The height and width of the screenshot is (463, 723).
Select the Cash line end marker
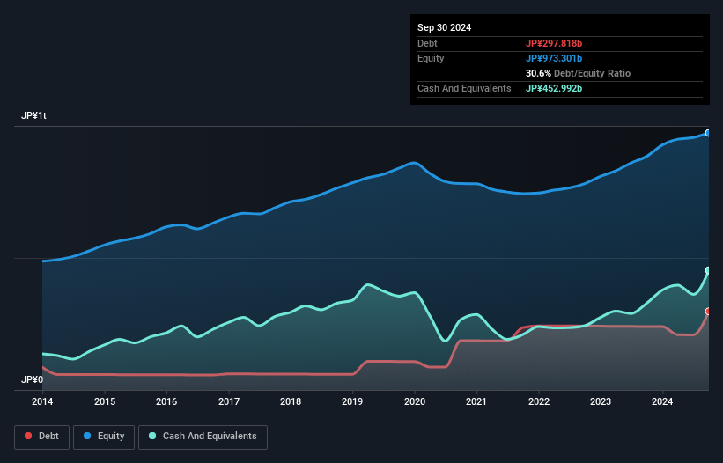708,270
